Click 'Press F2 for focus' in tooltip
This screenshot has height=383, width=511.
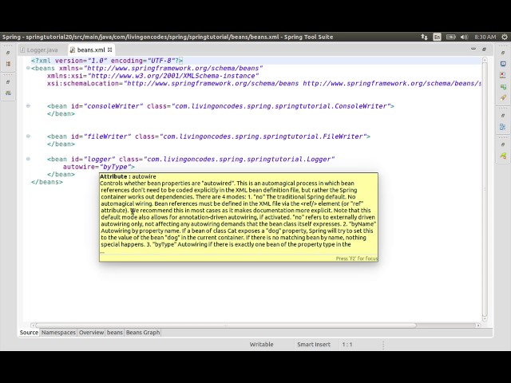[357, 259]
